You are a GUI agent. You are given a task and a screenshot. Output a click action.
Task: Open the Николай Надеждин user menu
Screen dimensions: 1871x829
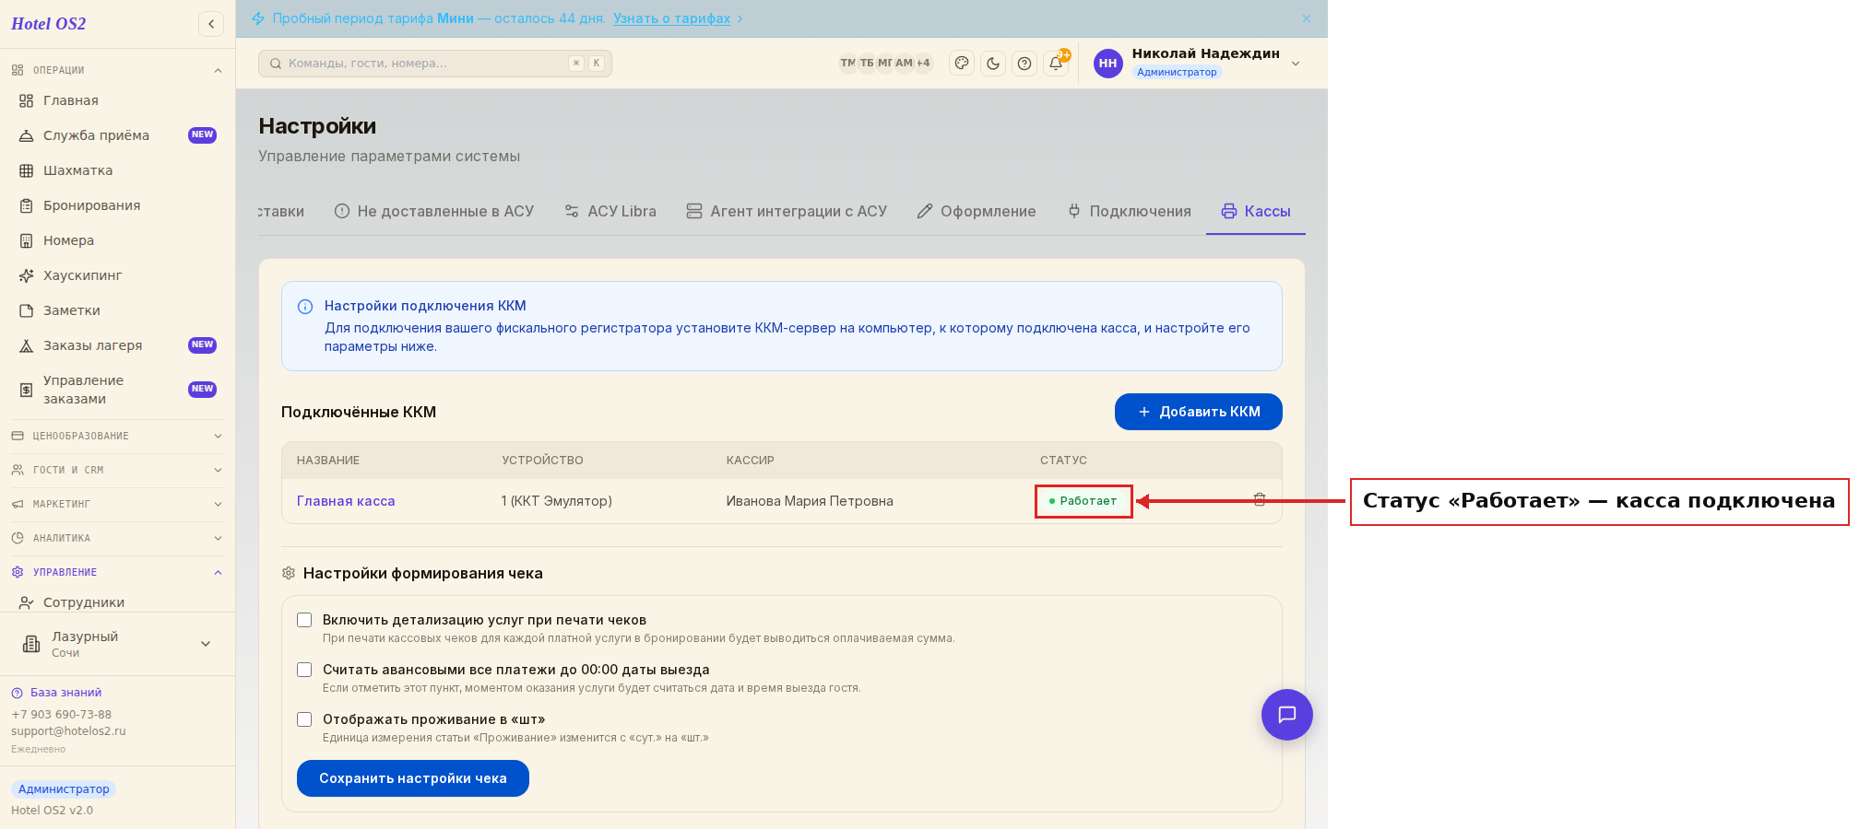[1198, 63]
